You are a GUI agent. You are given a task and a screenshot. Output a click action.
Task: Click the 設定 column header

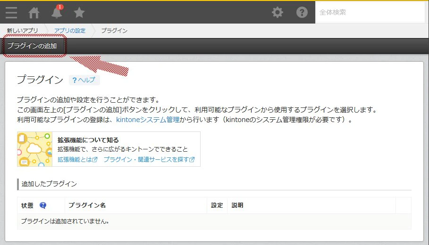tap(217, 205)
